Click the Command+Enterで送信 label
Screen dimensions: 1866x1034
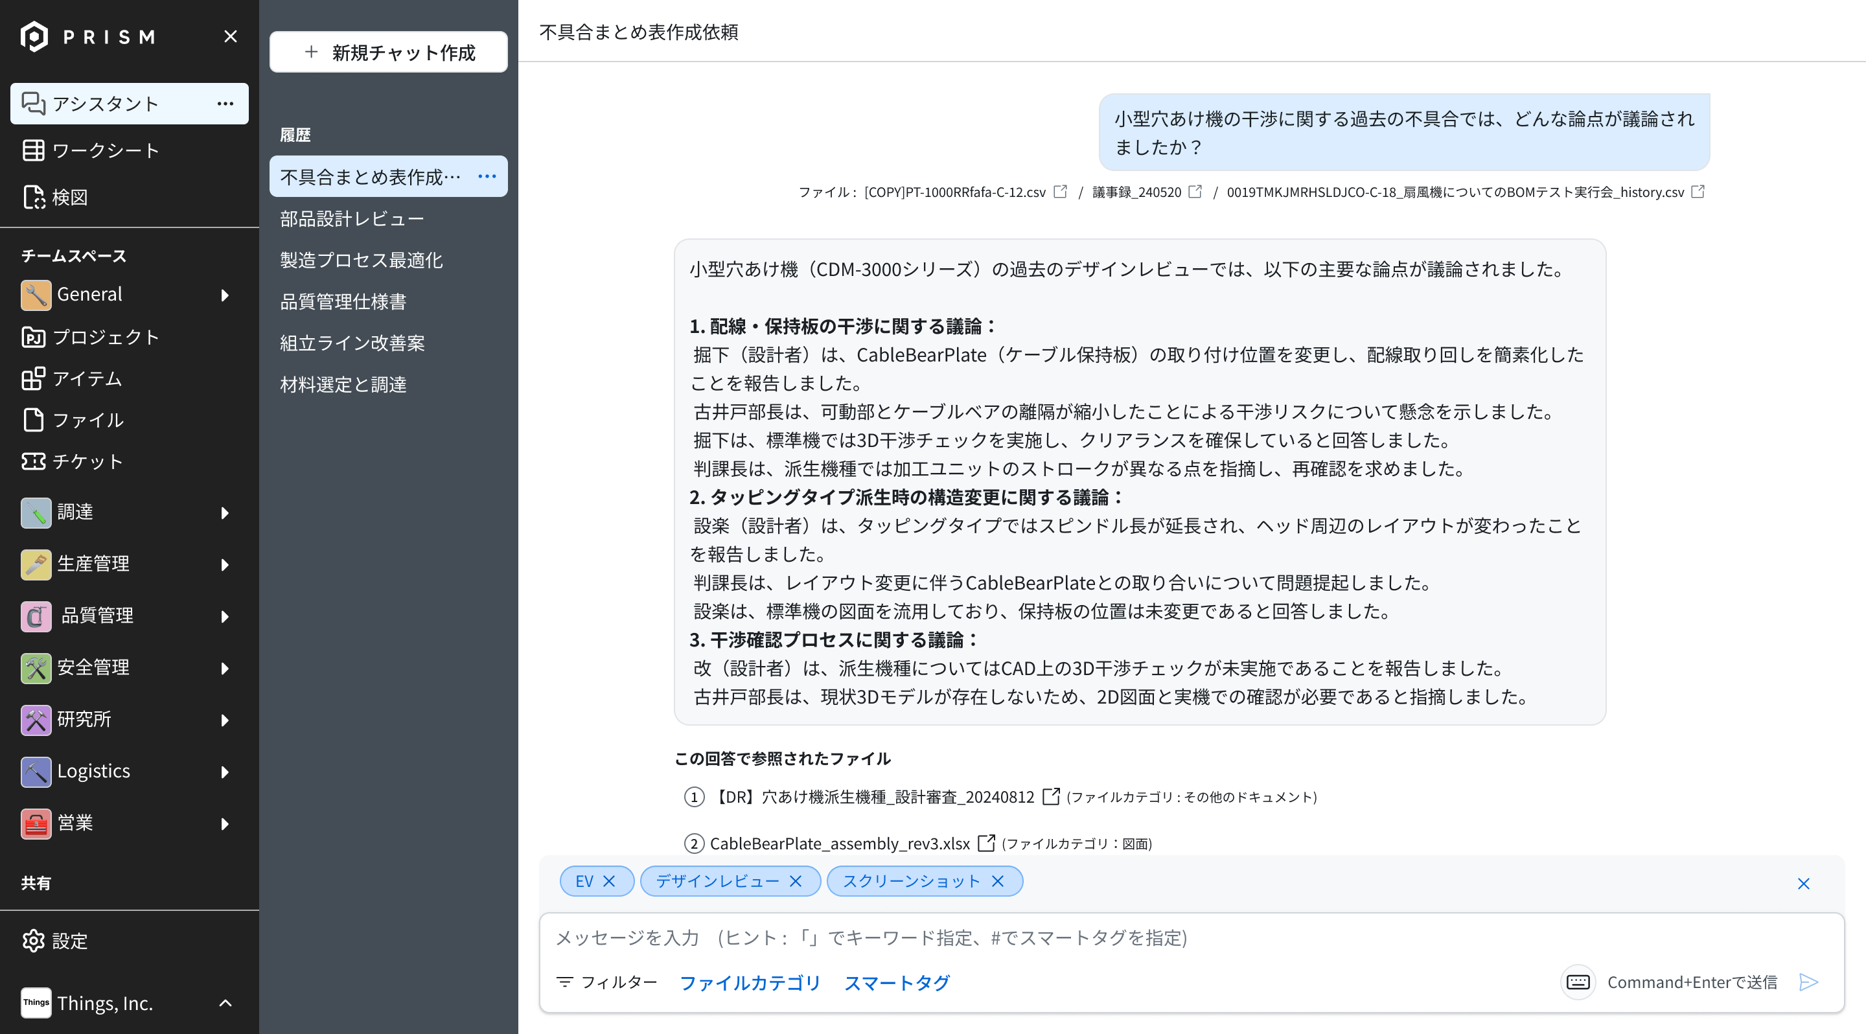[1692, 982]
